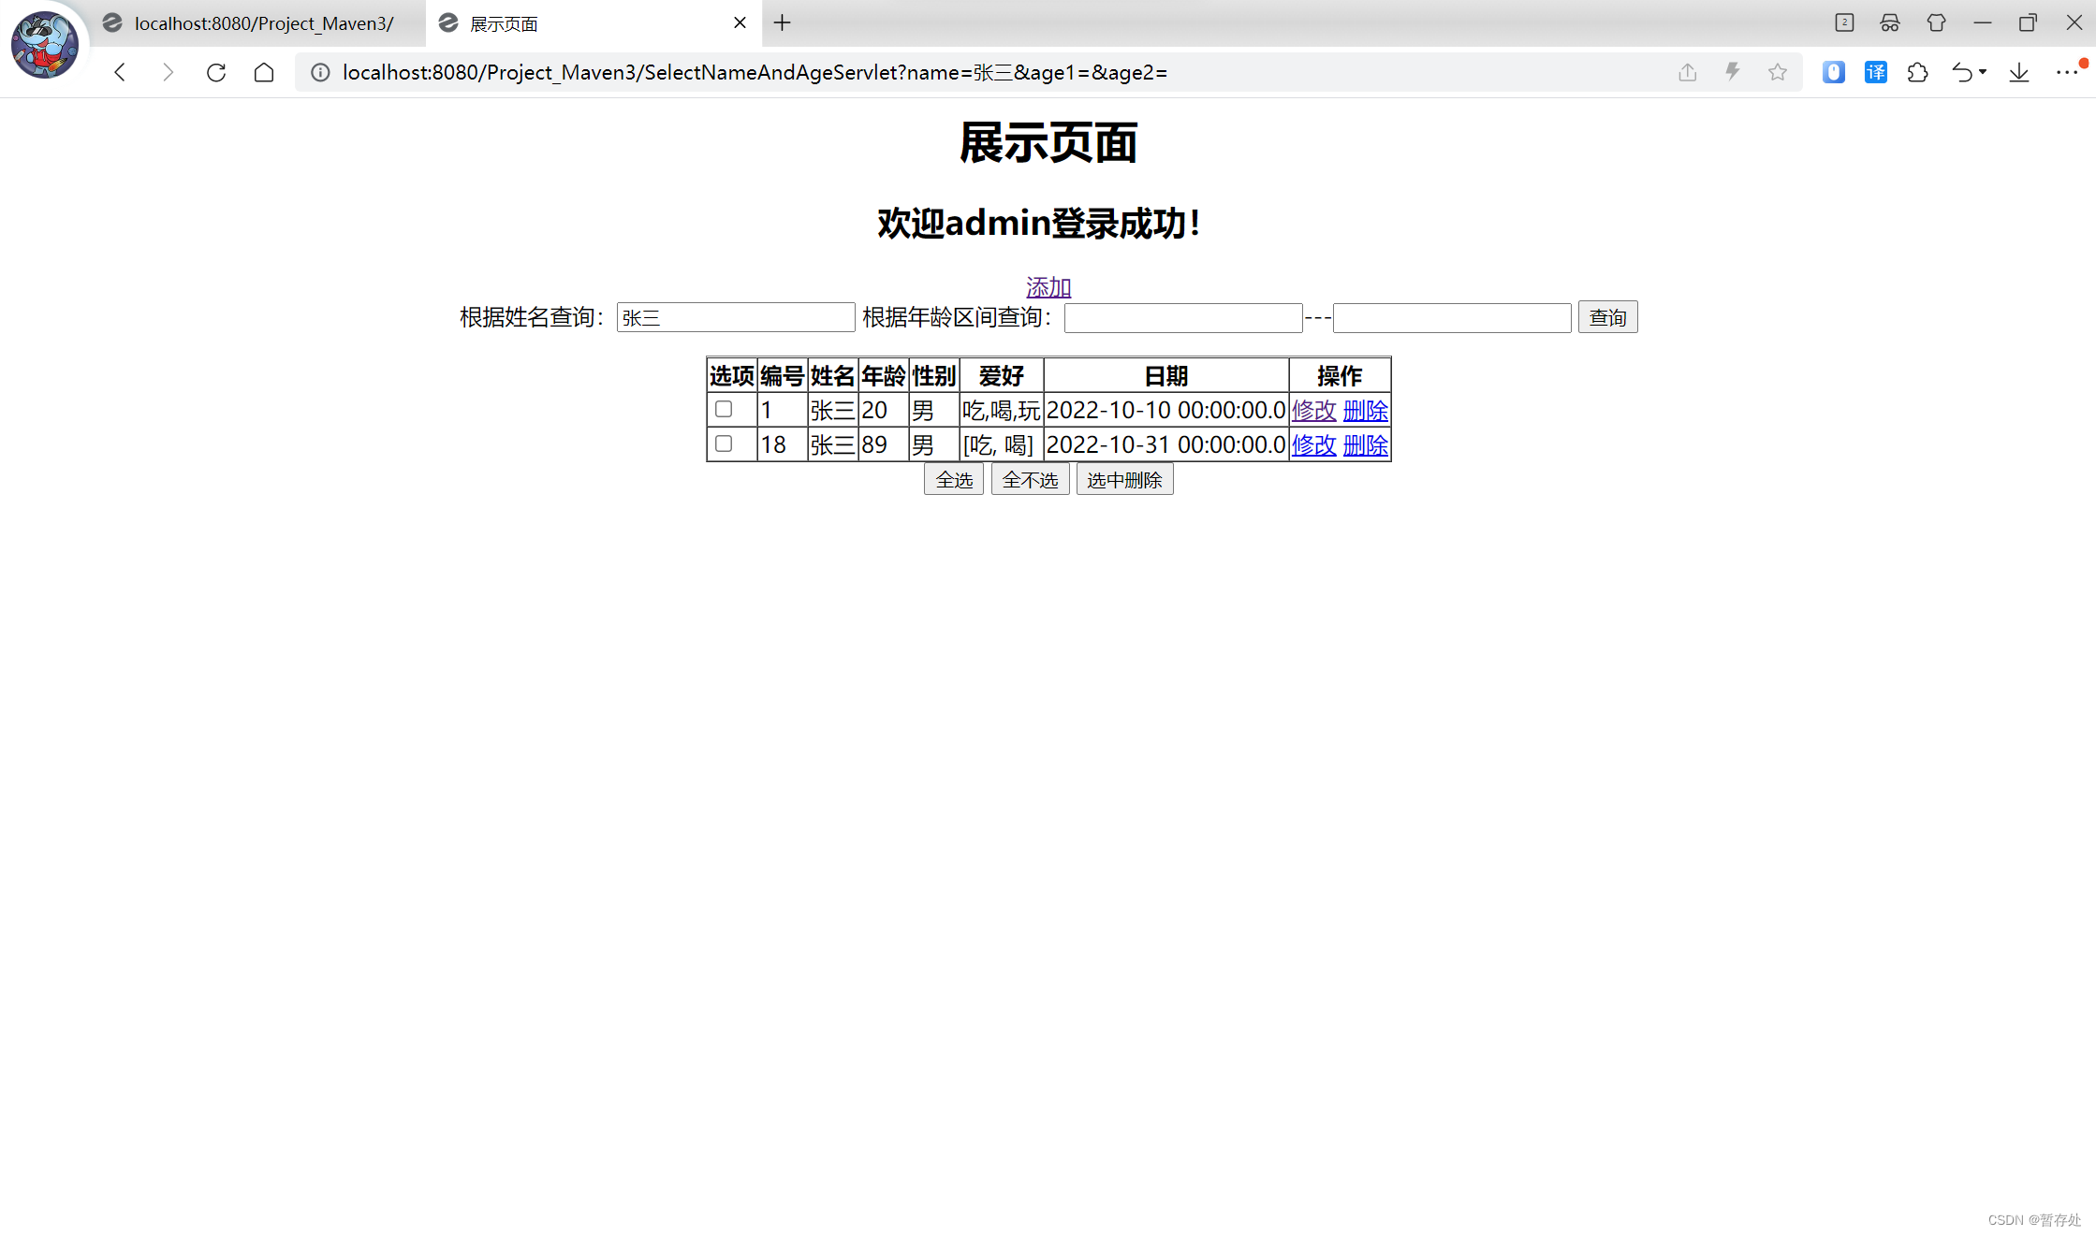The width and height of the screenshot is (2096, 1236).
Task: Focus the 根据姓名查询 name input field
Action: pos(736,317)
